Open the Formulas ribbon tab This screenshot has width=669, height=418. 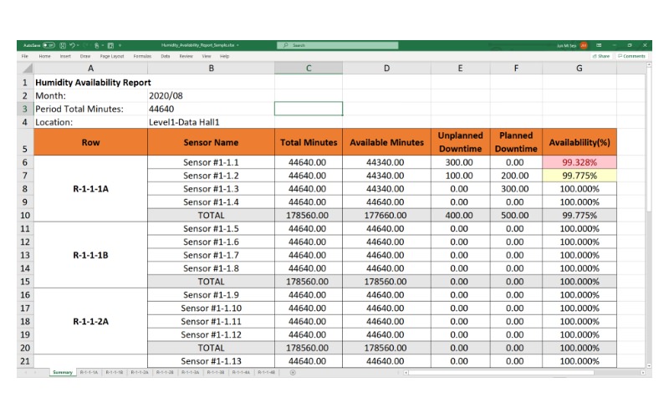[142, 56]
